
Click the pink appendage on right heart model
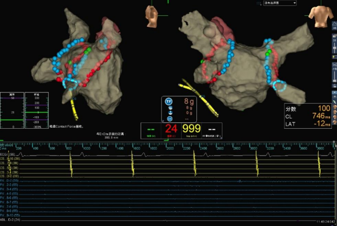point(223,28)
